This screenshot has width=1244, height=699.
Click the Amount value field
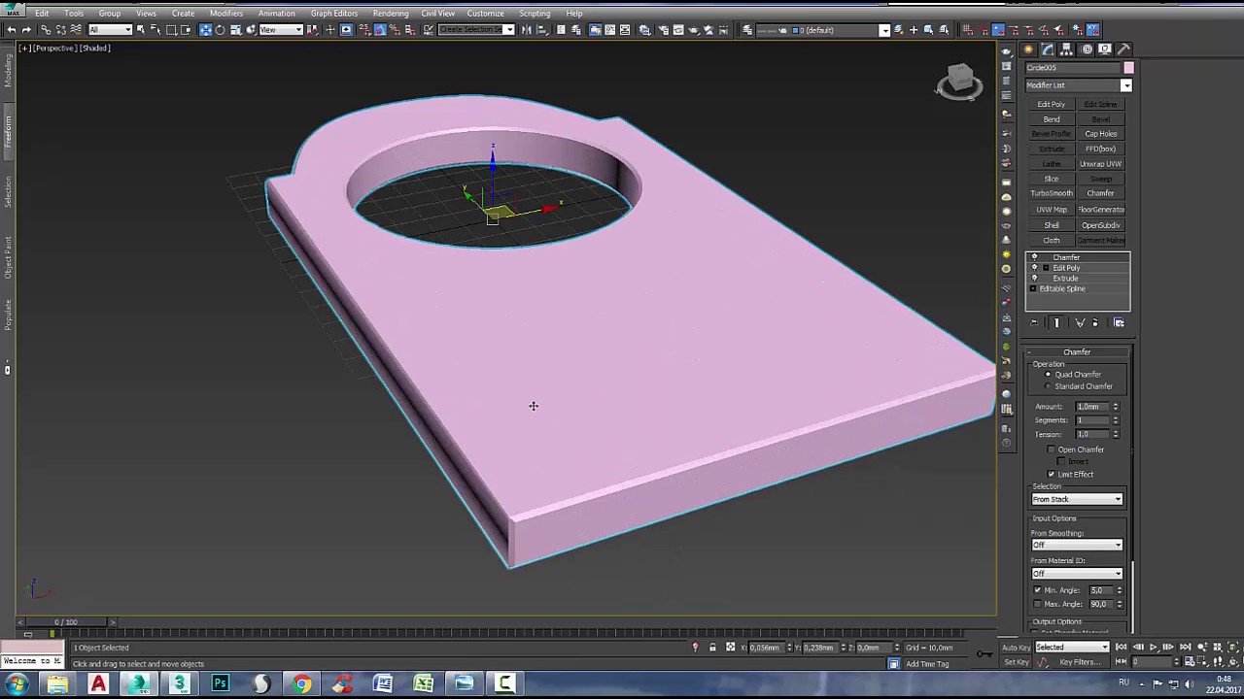click(1091, 407)
